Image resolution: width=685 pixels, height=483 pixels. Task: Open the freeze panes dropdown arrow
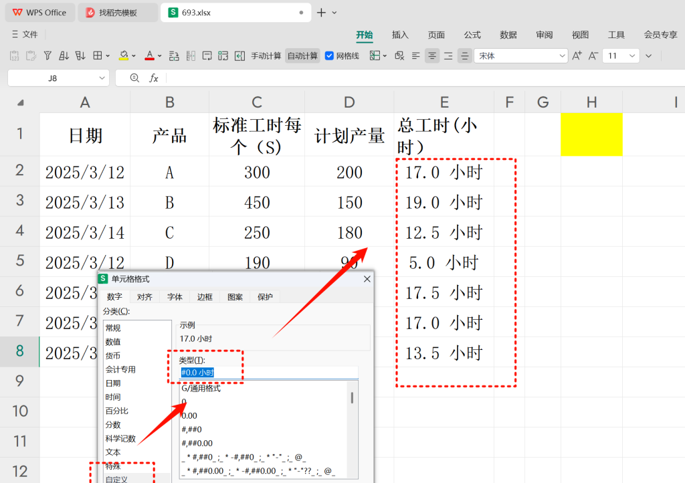(x=385, y=56)
